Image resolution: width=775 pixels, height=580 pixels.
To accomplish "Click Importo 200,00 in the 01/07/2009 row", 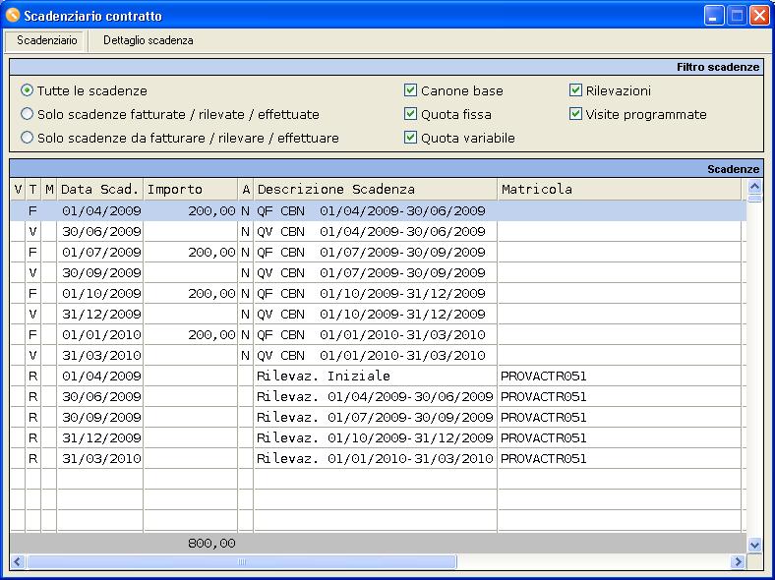I will coord(211,253).
